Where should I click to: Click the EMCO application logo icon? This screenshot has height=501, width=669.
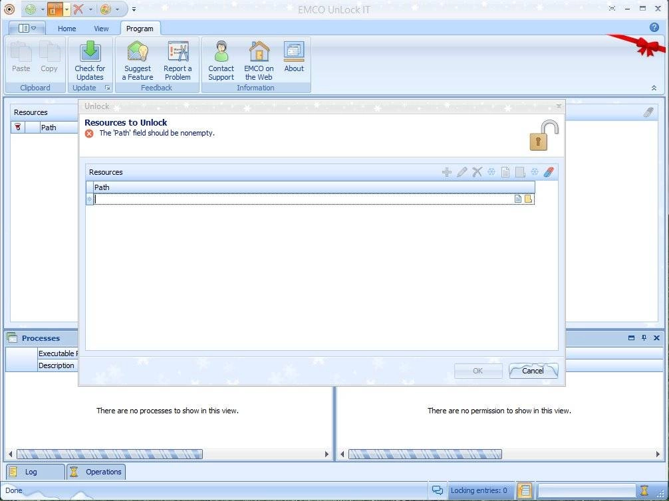tap(9, 9)
